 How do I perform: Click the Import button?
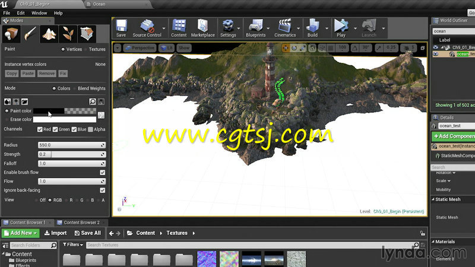coord(55,233)
